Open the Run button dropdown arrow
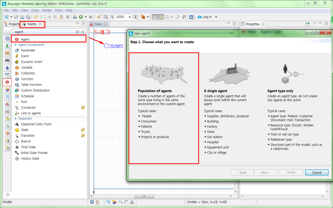 click(x=86, y=17)
